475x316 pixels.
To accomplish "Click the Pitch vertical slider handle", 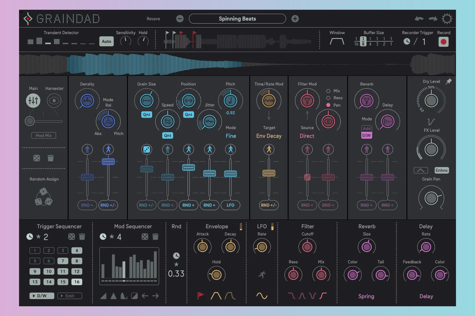I will click(230, 174).
